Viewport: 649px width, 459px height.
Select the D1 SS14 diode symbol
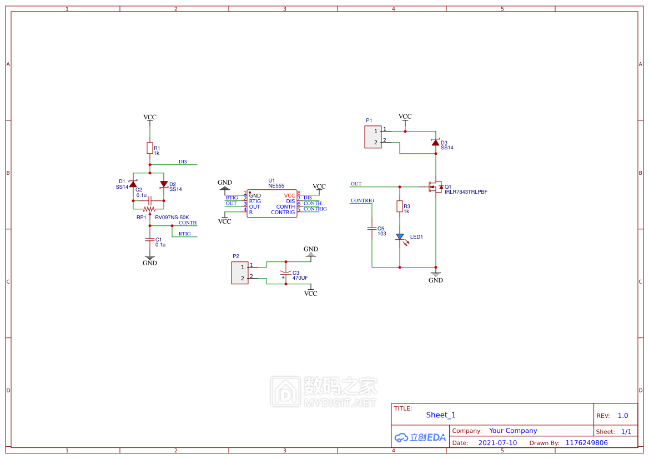click(x=133, y=184)
